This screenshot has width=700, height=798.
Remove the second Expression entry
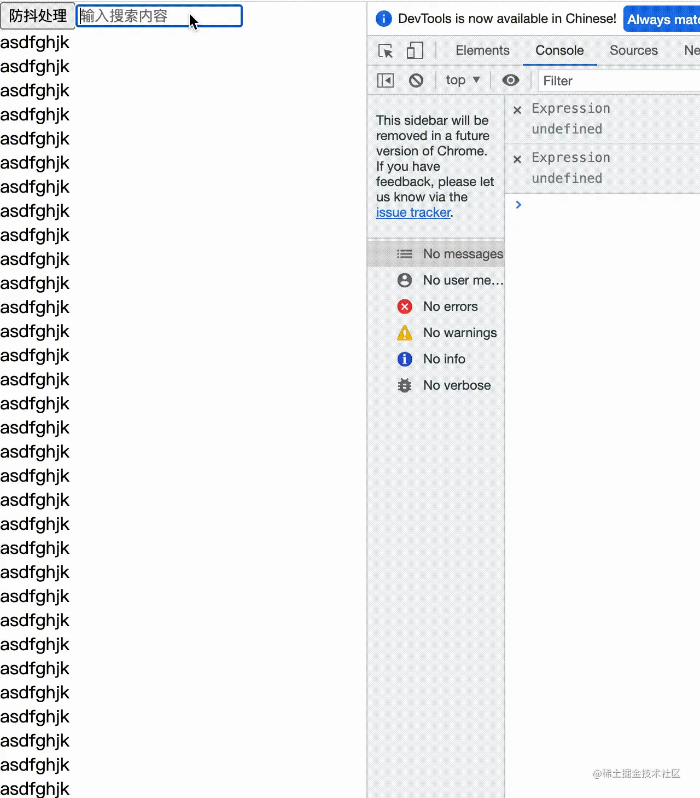coord(517,159)
